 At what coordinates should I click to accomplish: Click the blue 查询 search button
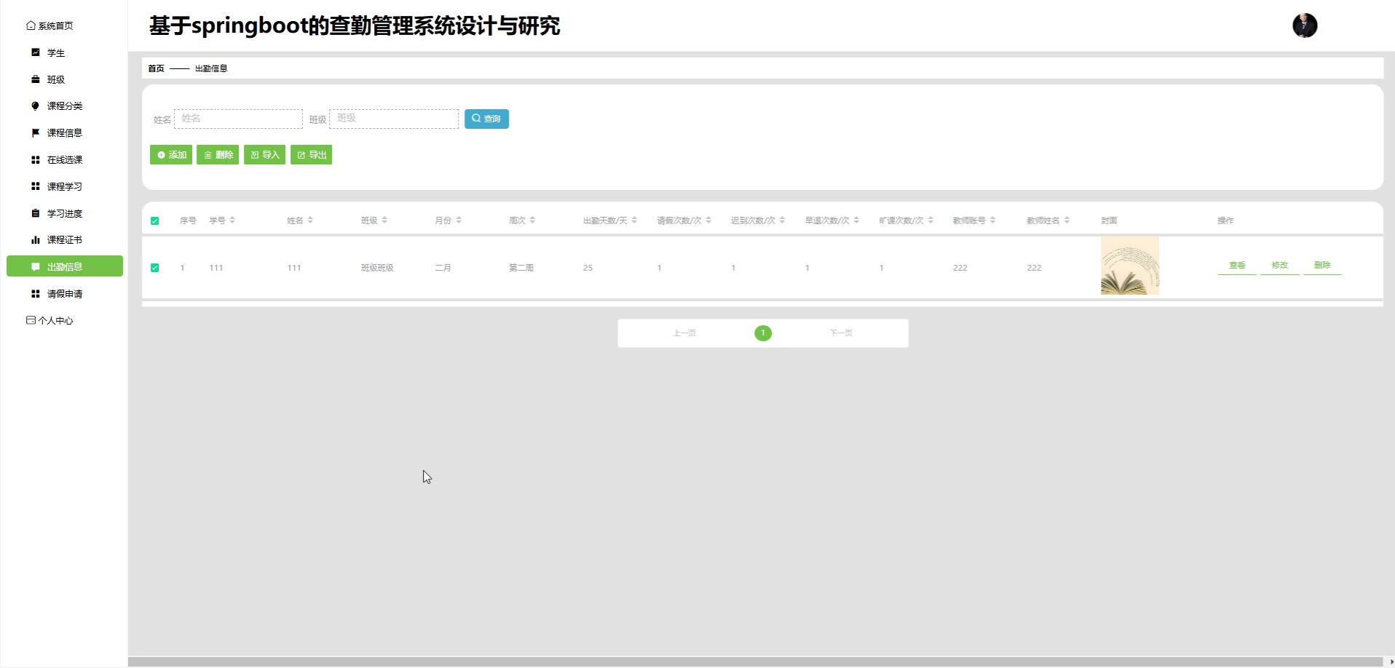[x=486, y=119]
